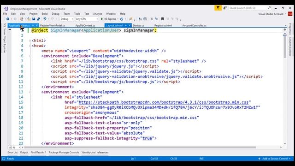Viewport: 295px width, 166px height.
Task: Click the horizontal scrollbar of the editor
Action: pos(140,148)
